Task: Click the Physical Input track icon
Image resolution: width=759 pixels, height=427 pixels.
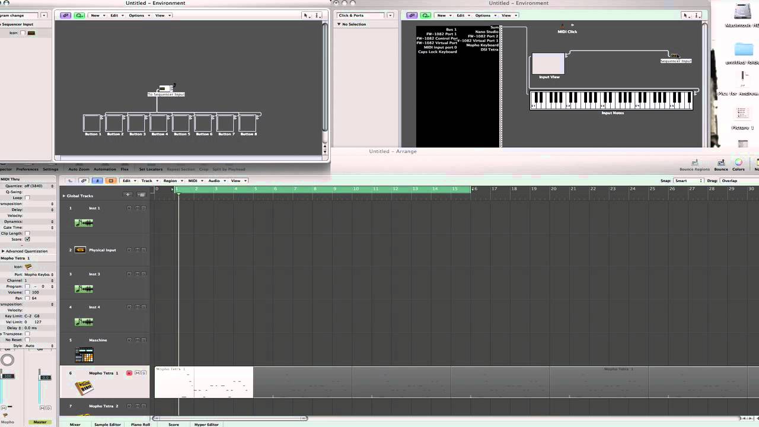Action: 80,250
